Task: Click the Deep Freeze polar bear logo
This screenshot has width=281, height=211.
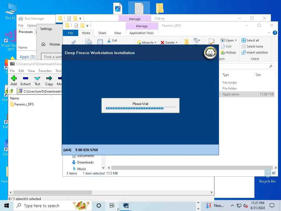Action: [210, 52]
